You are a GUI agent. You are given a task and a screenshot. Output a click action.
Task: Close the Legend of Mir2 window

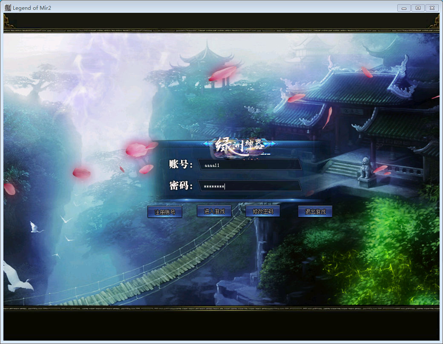(x=432, y=8)
